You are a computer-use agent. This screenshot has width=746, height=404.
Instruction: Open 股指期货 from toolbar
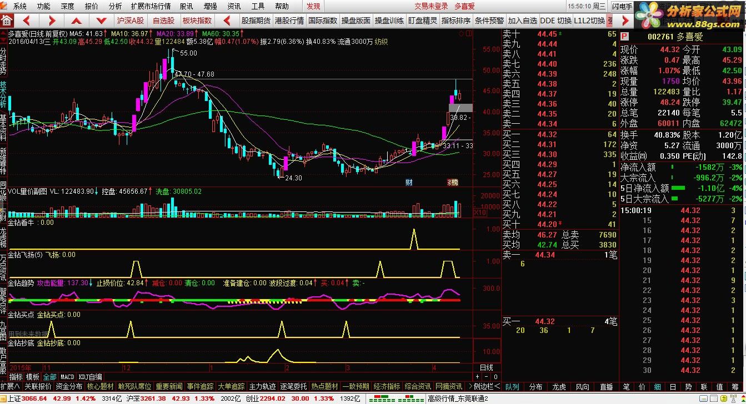pos(256,21)
